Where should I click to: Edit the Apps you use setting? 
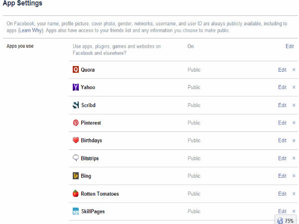pyautogui.click(x=290, y=46)
